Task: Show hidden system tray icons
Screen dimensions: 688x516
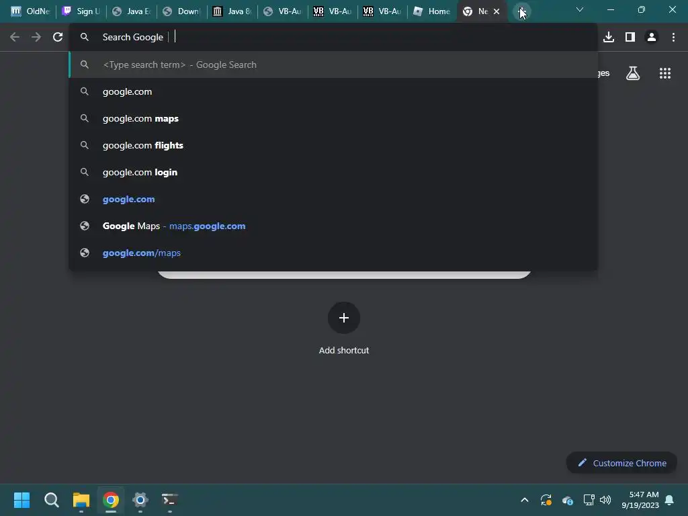Action: [x=524, y=500]
